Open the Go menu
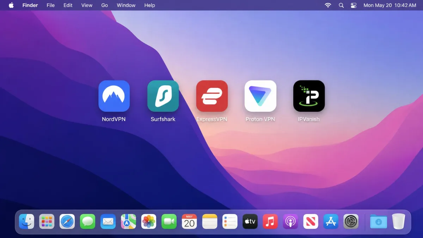The image size is (423, 238). click(x=105, y=5)
